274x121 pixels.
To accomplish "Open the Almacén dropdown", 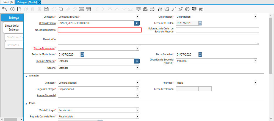I will (137, 82).
